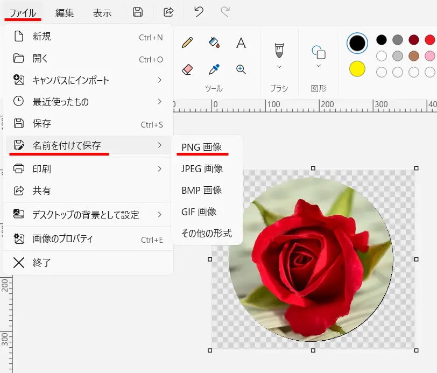Select the Magnifier zoom tool
Image resolution: width=437 pixels, height=373 pixels.
(241, 69)
